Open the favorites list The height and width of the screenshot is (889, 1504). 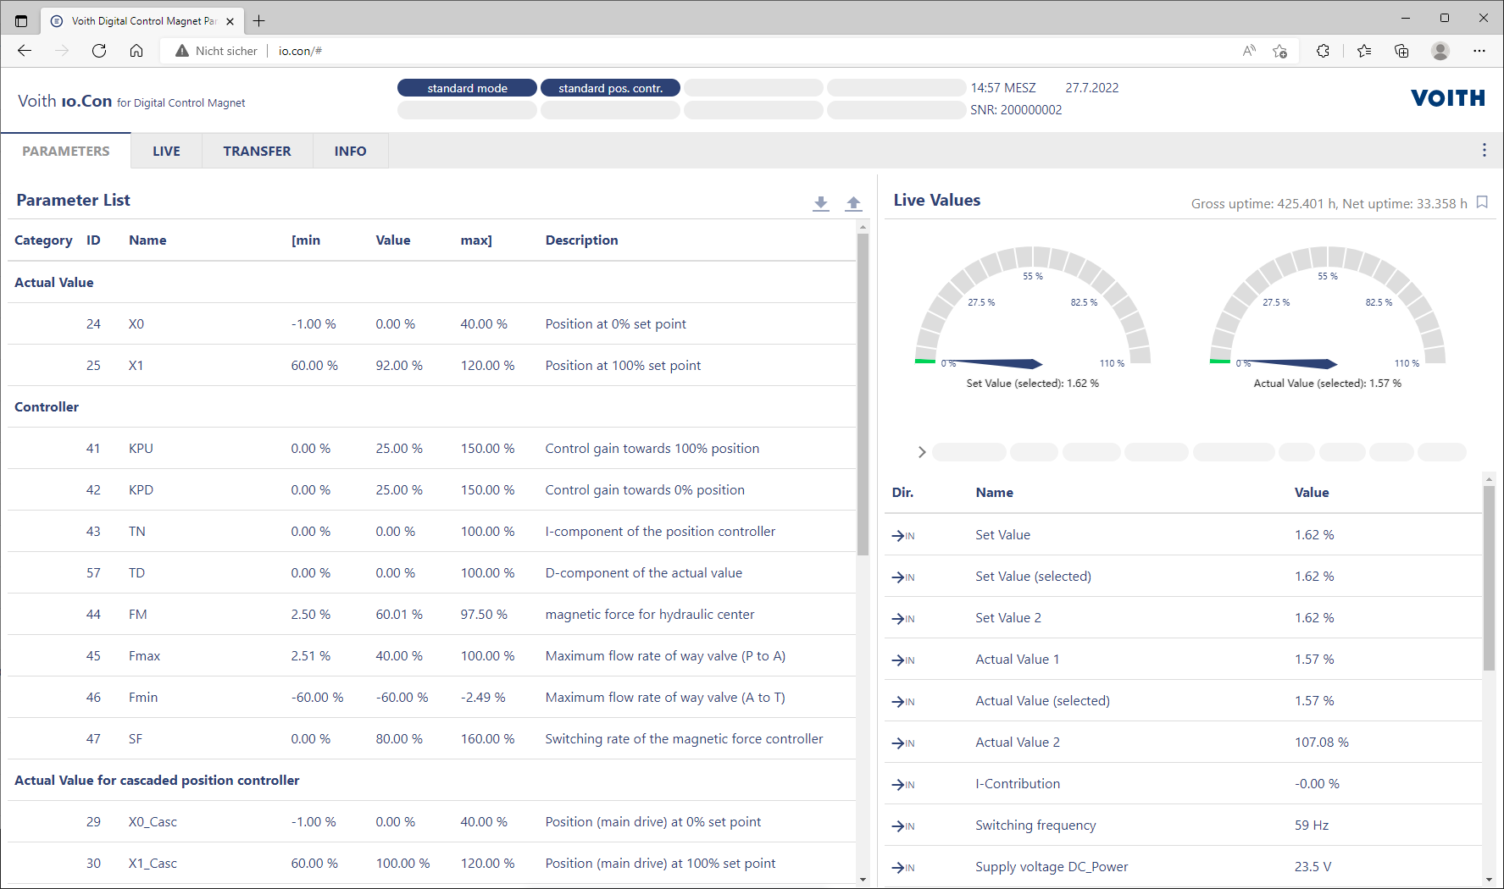(x=1364, y=51)
